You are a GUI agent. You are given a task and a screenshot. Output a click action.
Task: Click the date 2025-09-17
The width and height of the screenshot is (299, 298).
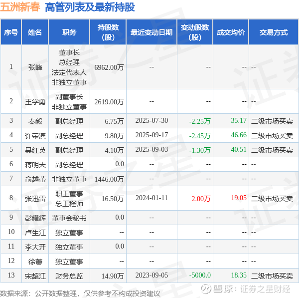[x=151, y=135]
